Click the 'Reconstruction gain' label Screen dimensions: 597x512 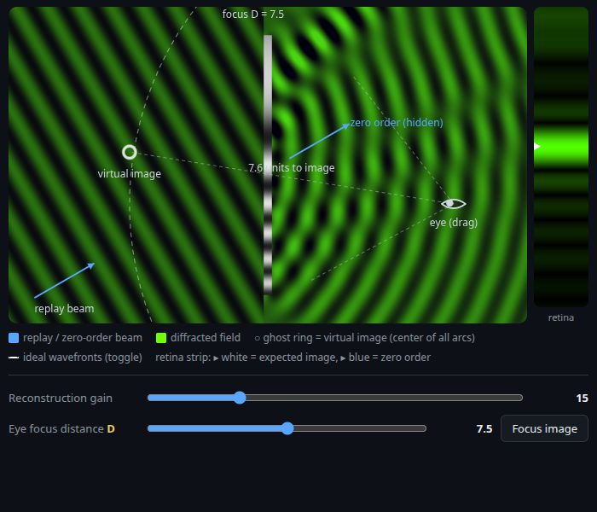[61, 399]
